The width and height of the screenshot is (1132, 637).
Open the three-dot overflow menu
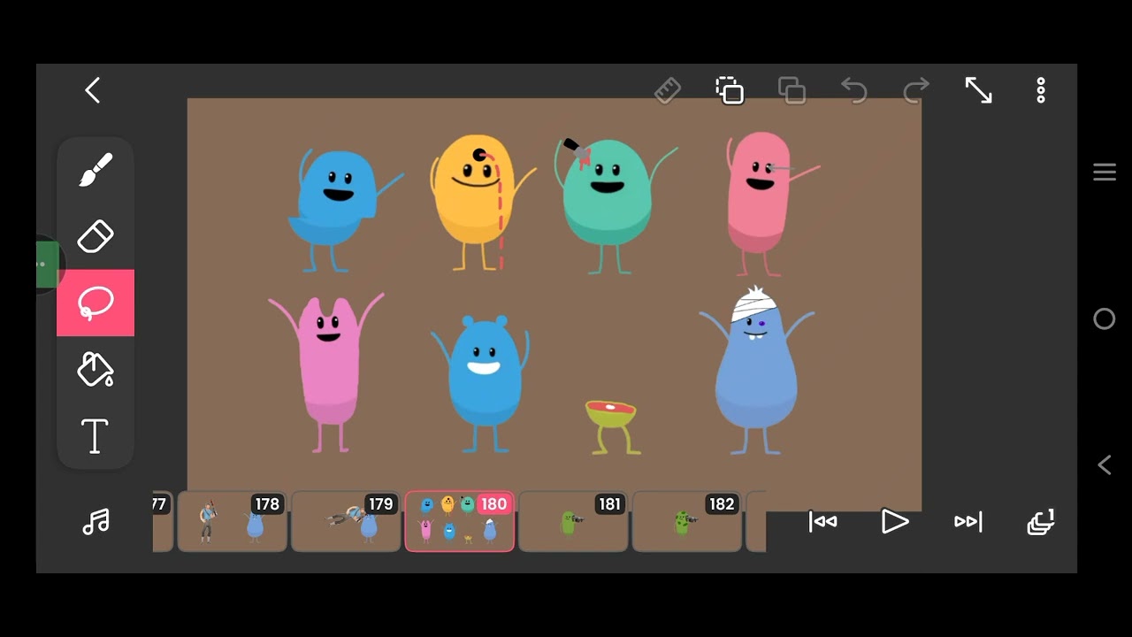pyautogui.click(x=1041, y=90)
